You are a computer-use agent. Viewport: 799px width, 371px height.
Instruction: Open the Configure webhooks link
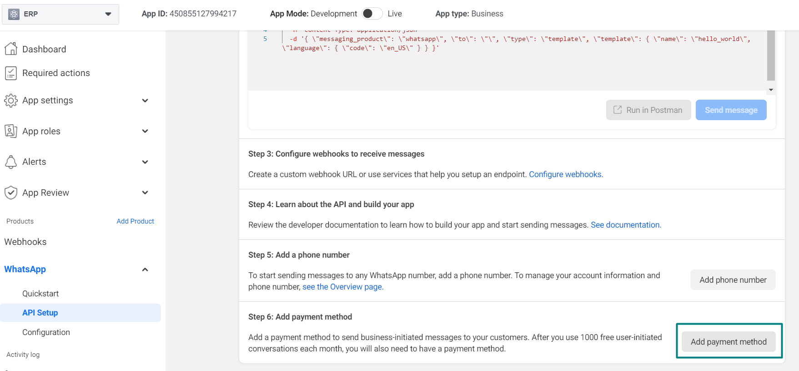pyautogui.click(x=566, y=174)
